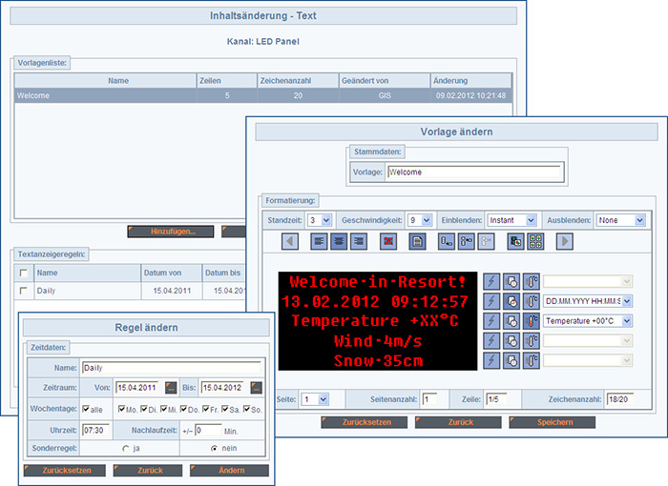Click thermometer icon for Snow line
The image size is (668, 486).
tap(532, 360)
